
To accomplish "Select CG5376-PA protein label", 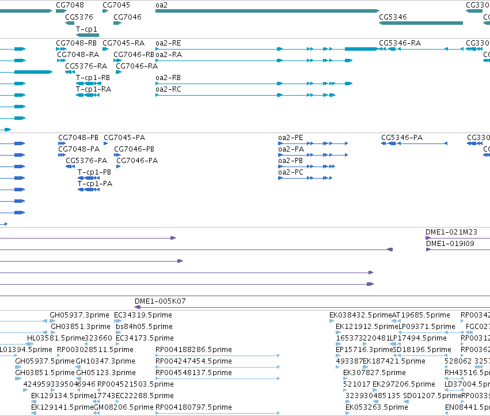I will coord(86,161).
